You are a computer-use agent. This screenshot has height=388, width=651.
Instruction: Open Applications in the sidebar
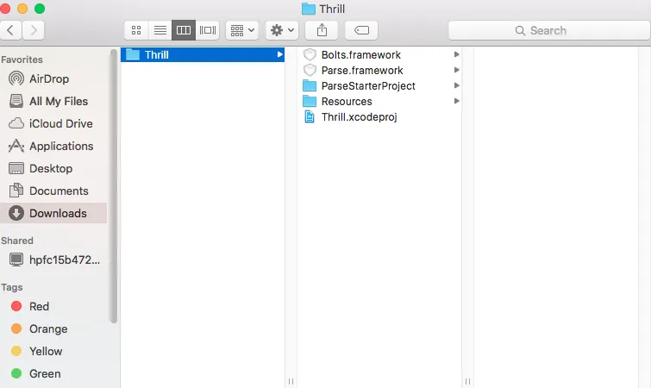pyautogui.click(x=53, y=146)
